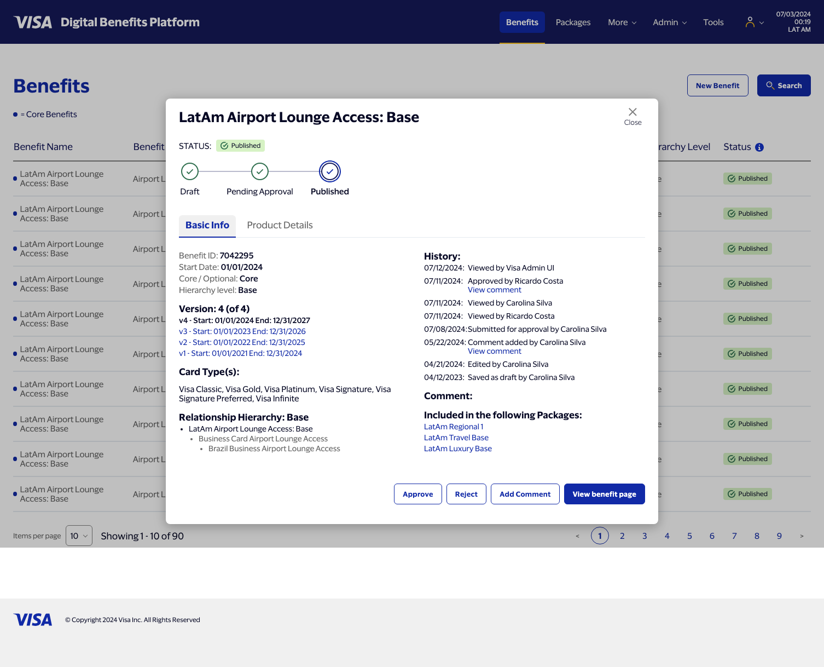Image resolution: width=824 pixels, height=667 pixels.
Task: Click the Benefit Name column header
Action: 43,147
